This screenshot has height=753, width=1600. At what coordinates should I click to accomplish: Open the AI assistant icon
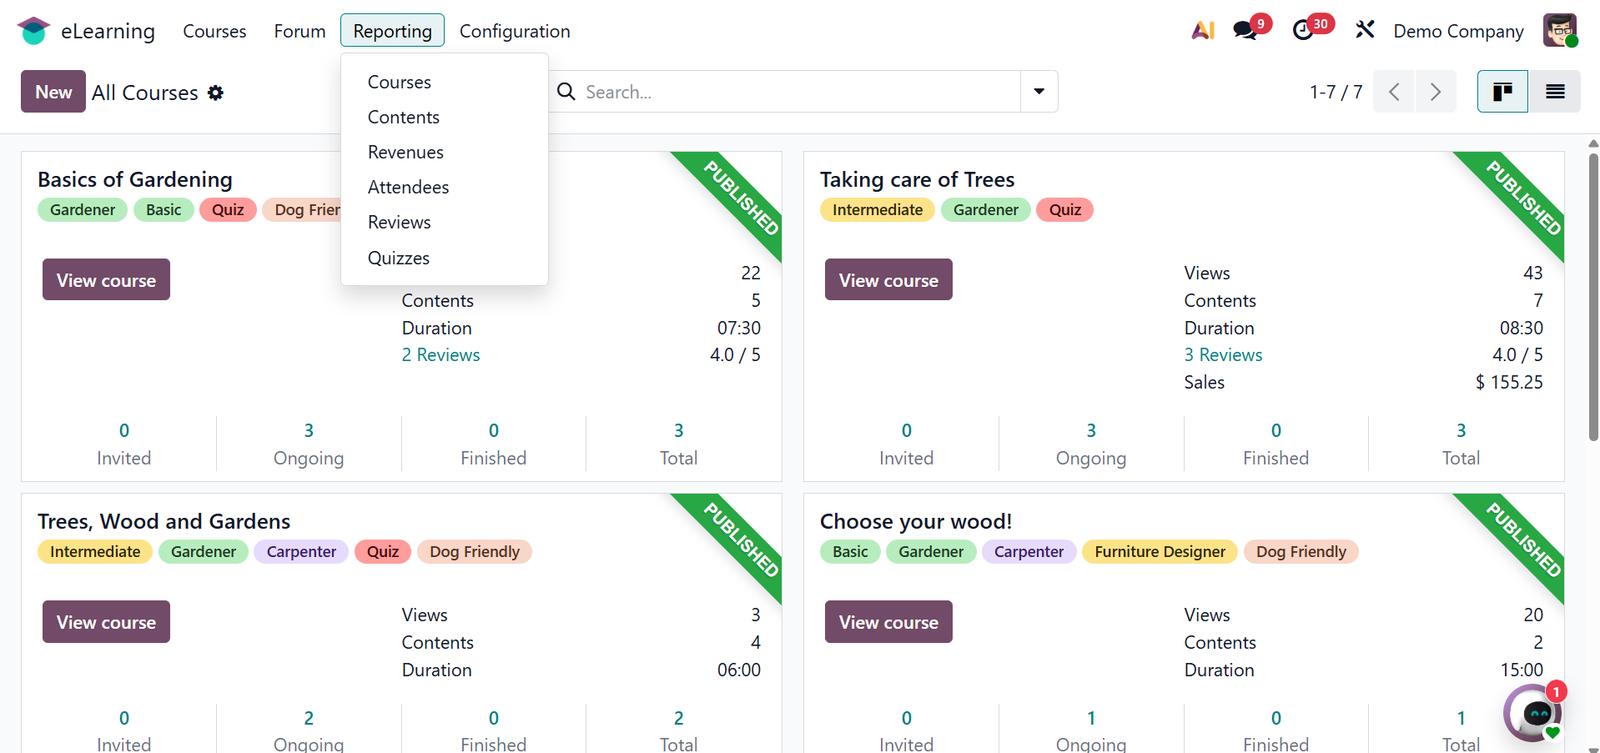click(x=1202, y=31)
